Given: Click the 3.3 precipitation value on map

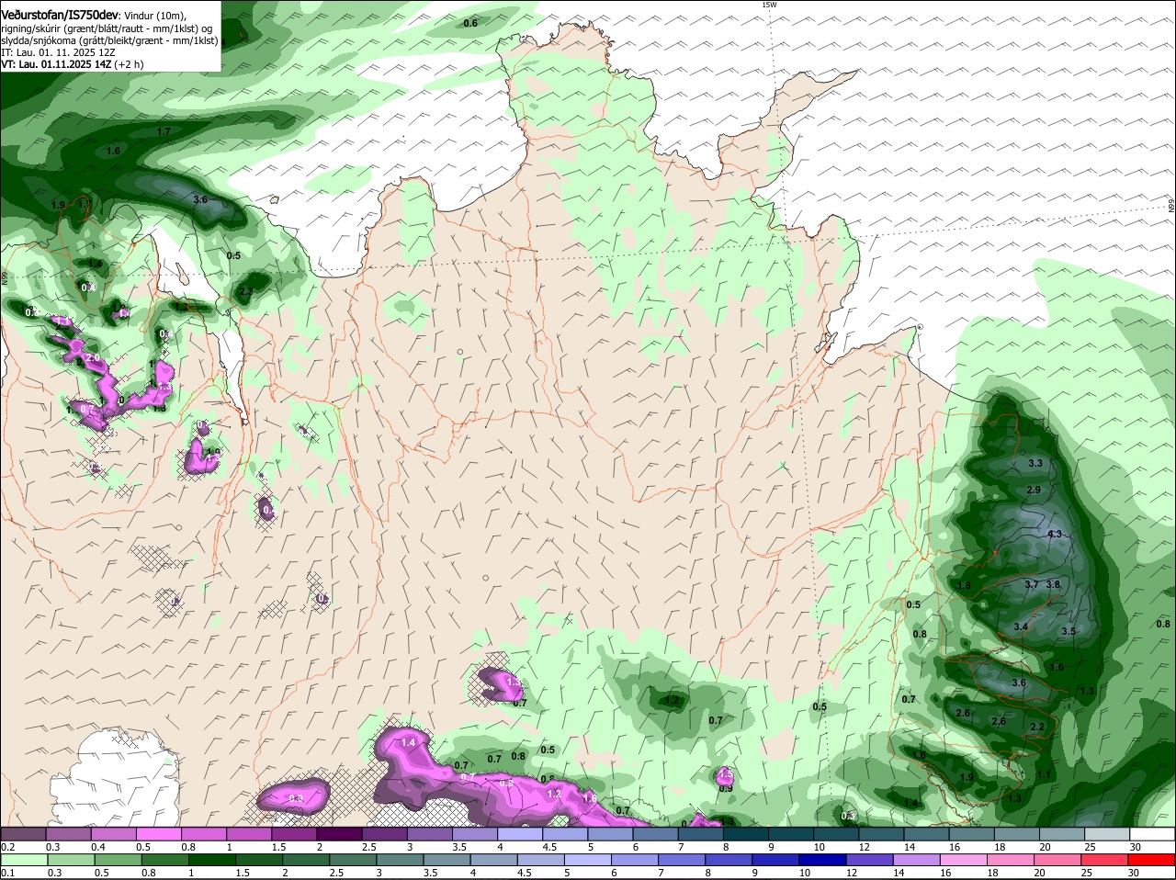Looking at the screenshot, I should pyautogui.click(x=1035, y=463).
